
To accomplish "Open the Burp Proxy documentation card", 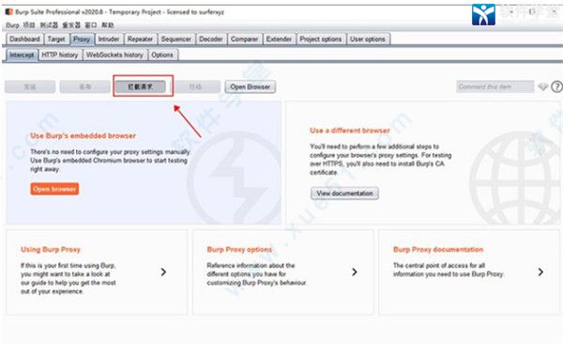I will coord(469,272).
